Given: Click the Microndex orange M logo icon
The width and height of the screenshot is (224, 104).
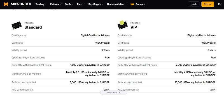Looking at the screenshot, I should click(6, 4).
